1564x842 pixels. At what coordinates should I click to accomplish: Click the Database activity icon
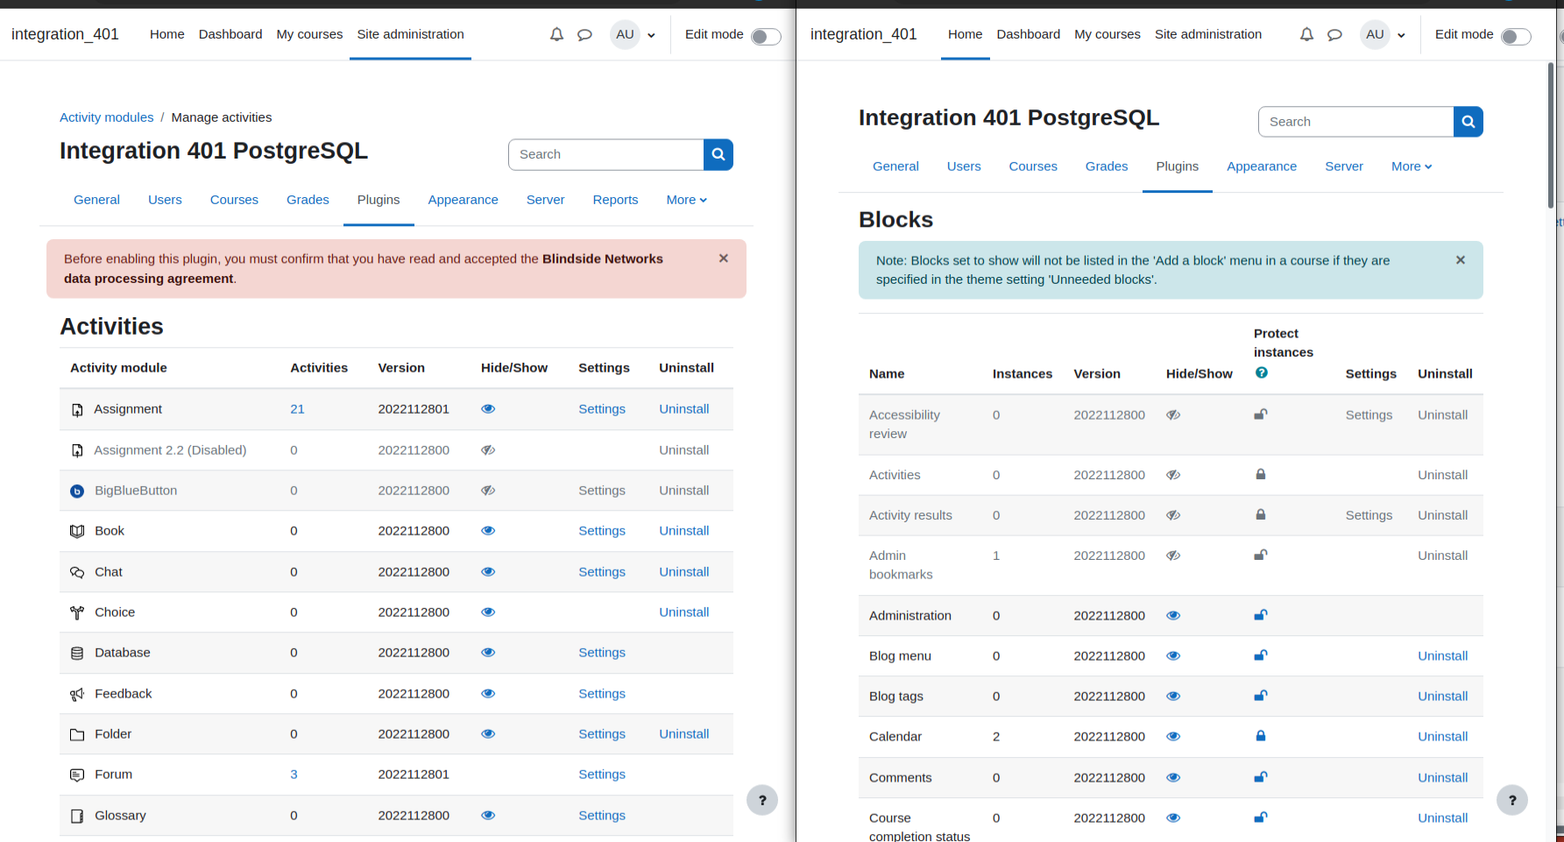point(77,653)
